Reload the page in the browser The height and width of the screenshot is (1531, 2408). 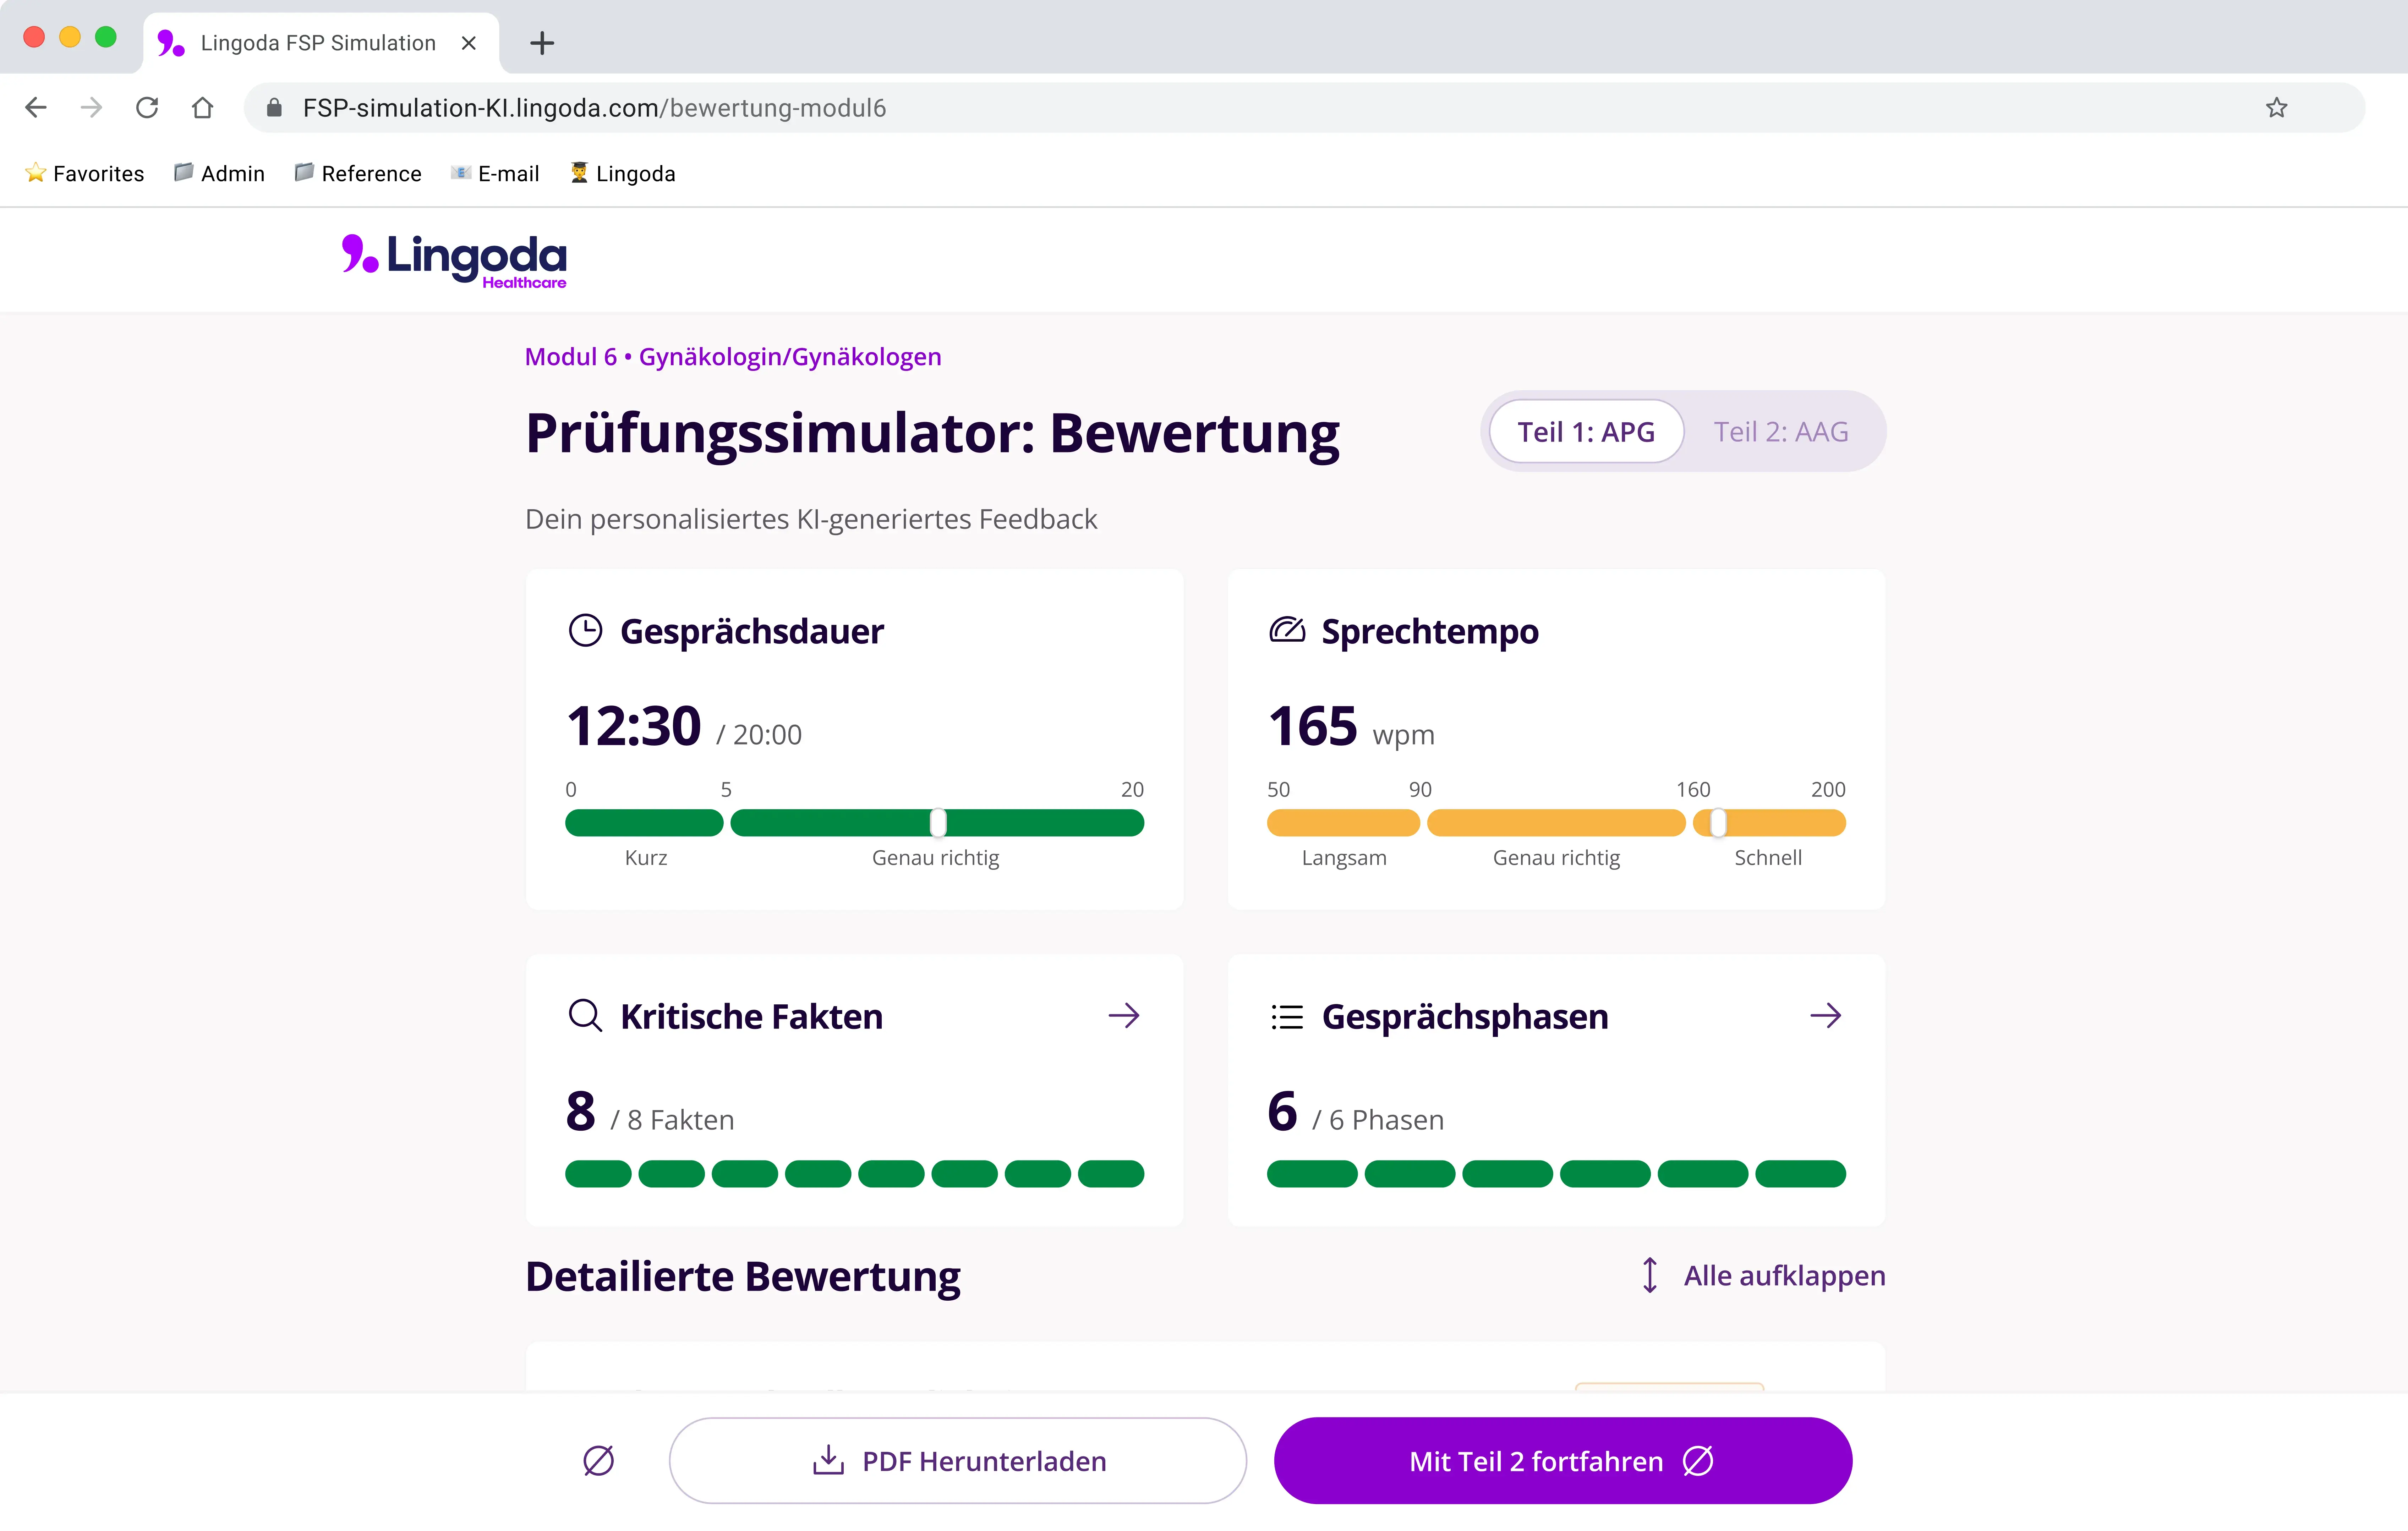[x=147, y=108]
